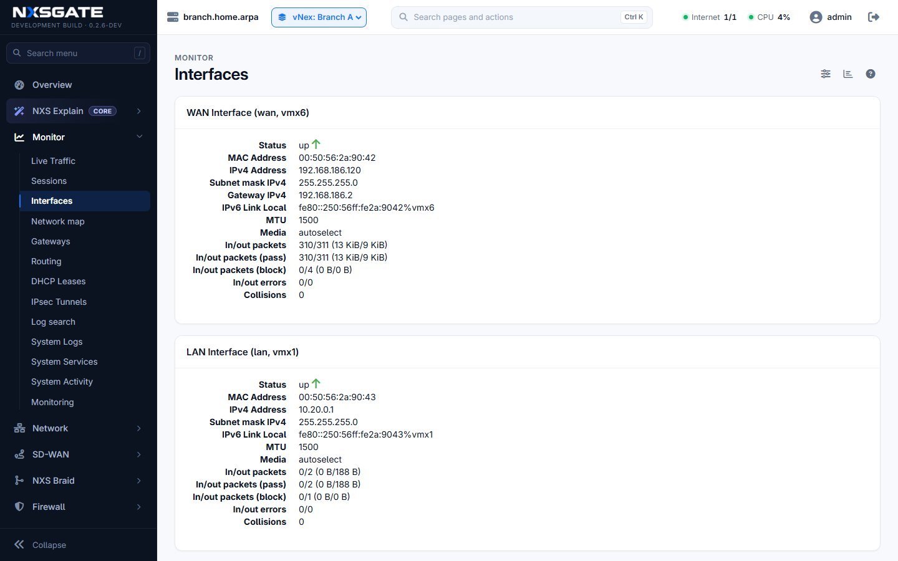
Task: Collapse the Monitor section chevron
Action: 139,137
